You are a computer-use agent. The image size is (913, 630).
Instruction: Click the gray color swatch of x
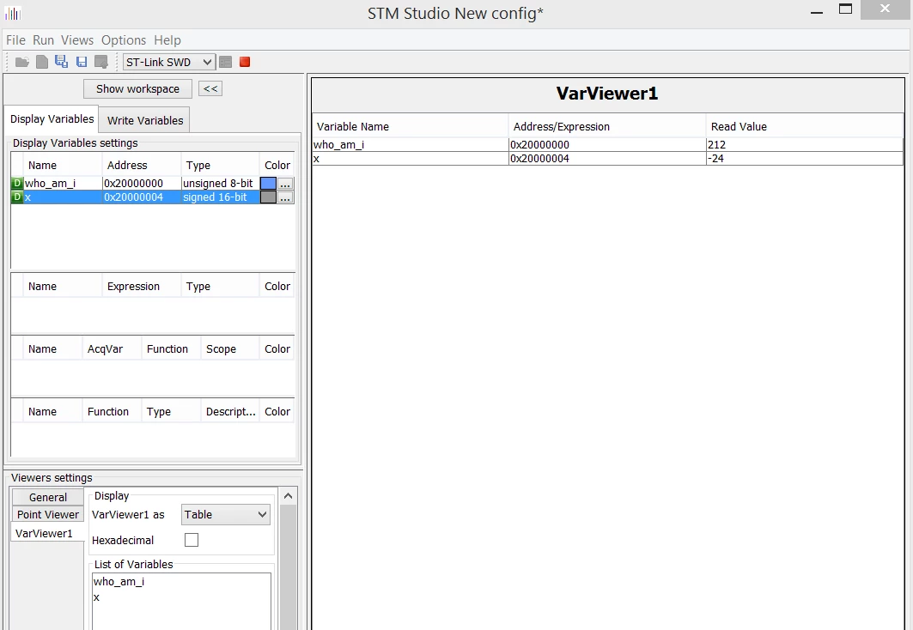(x=268, y=197)
